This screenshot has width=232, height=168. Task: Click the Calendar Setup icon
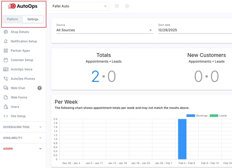pos(6,60)
